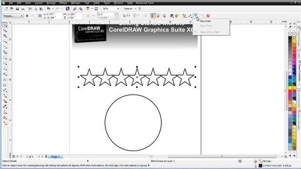Open More Blend Options dropdown

click(184, 16)
